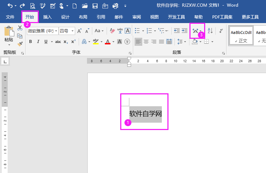Toggle Underline formatting
Screen dimensions: 266x173
tap(46, 42)
